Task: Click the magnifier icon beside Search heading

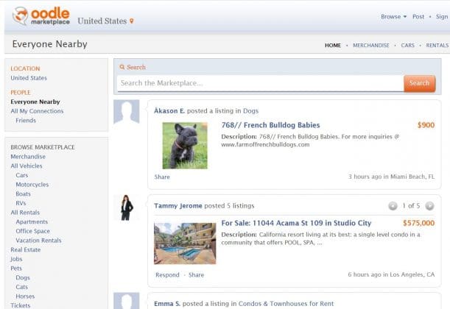Action: [122, 67]
